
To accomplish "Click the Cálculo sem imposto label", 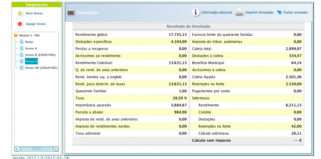I will tap(211, 140).
